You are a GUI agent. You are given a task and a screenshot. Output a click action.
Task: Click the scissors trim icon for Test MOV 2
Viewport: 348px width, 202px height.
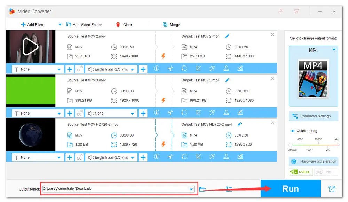pyautogui.click(x=170, y=69)
